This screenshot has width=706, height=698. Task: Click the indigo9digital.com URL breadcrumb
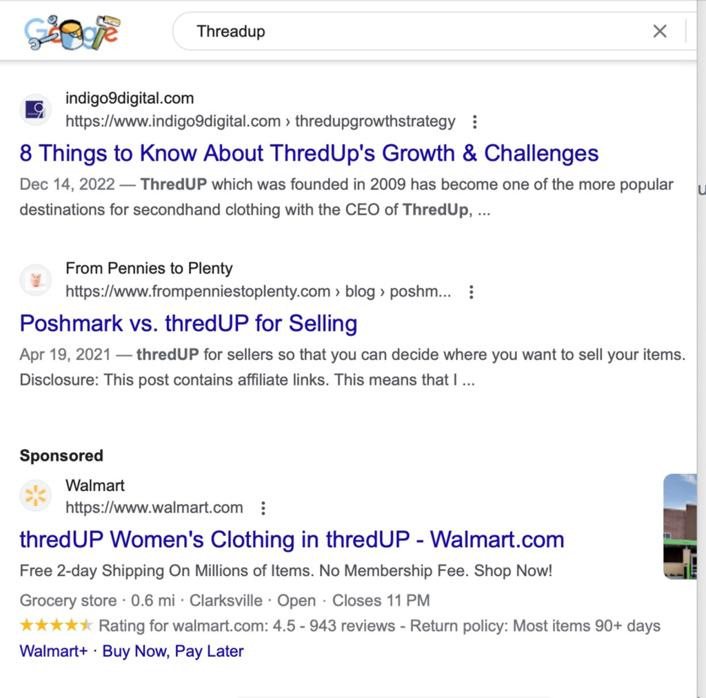click(x=260, y=121)
